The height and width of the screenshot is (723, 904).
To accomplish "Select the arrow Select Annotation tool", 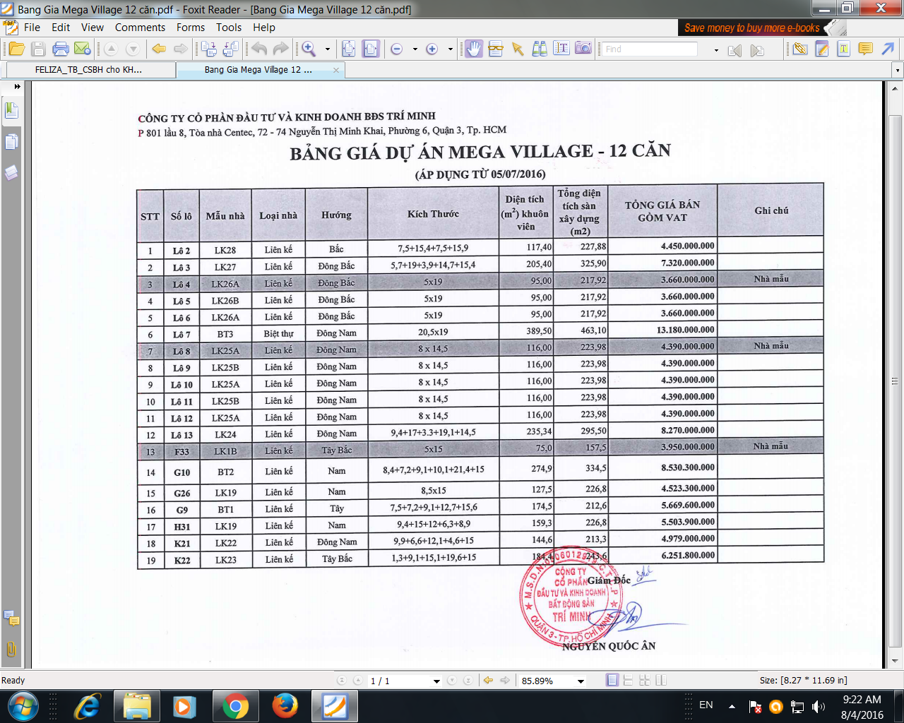I will (x=518, y=49).
